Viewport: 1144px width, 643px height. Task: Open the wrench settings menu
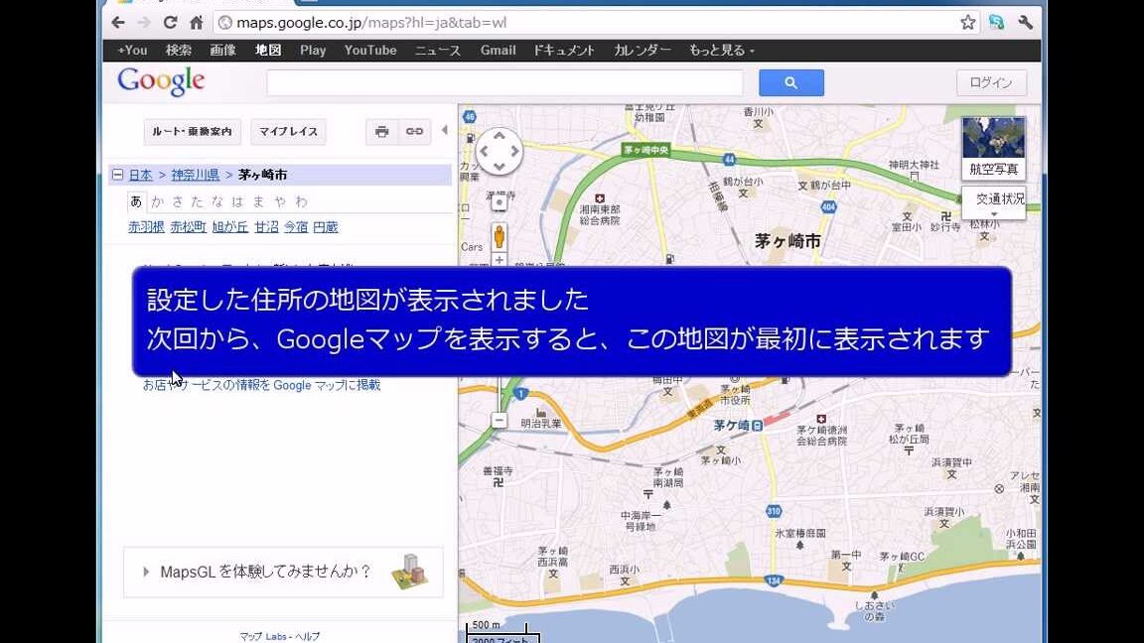pyautogui.click(x=1025, y=23)
